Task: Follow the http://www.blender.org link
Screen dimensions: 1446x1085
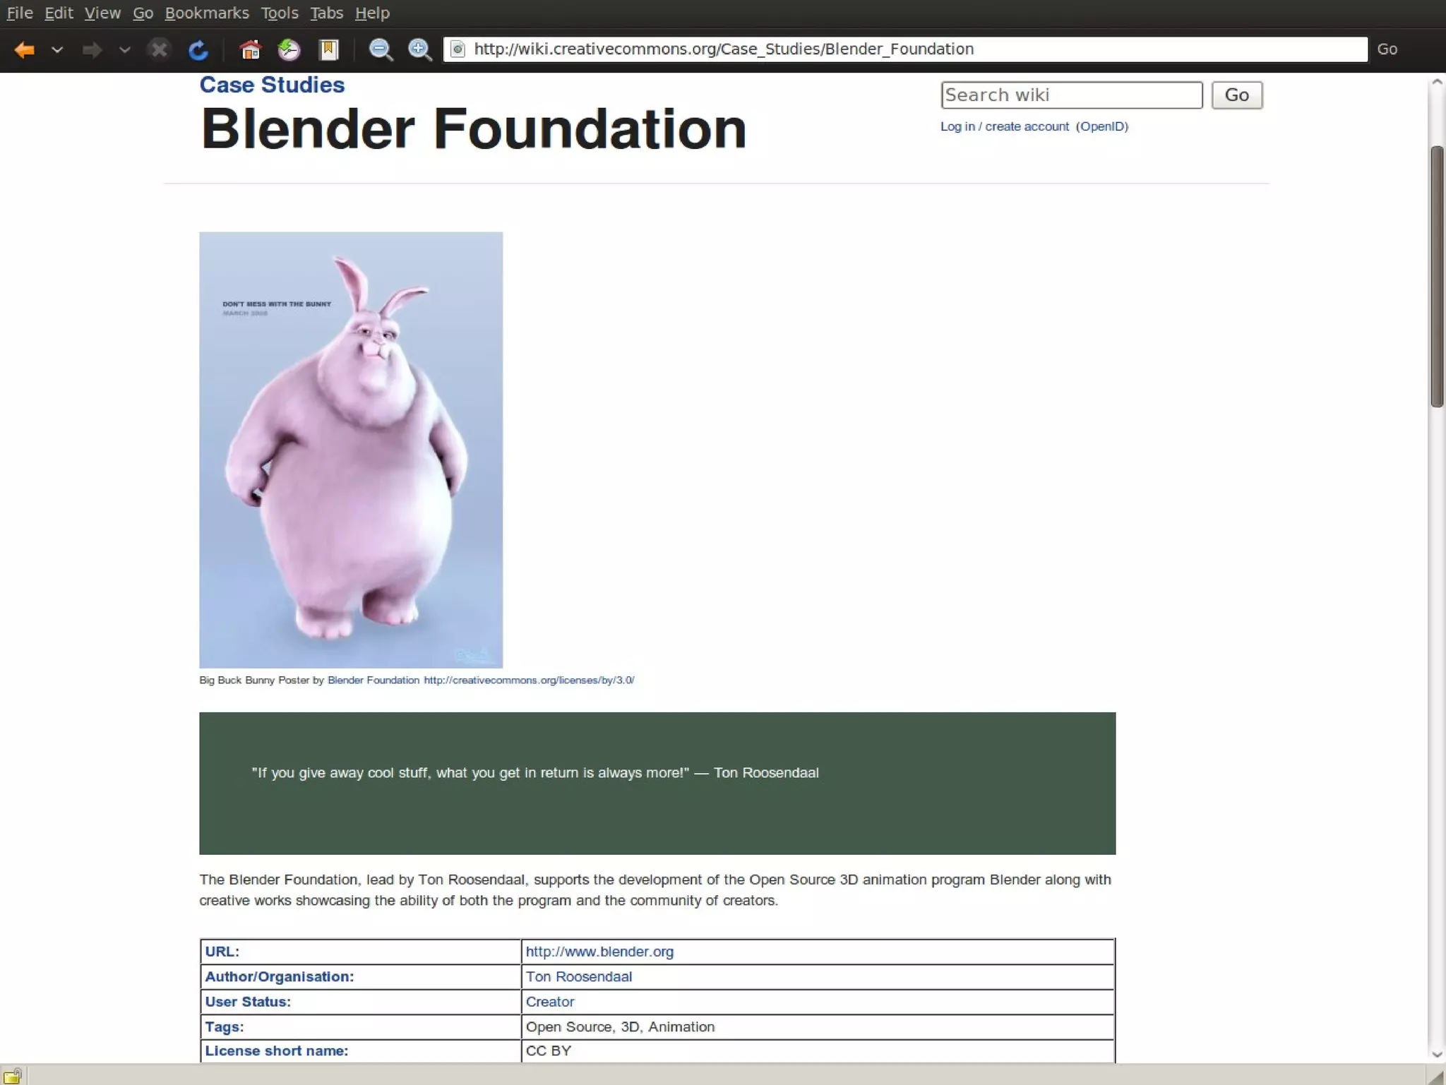Action: (x=599, y=952)
